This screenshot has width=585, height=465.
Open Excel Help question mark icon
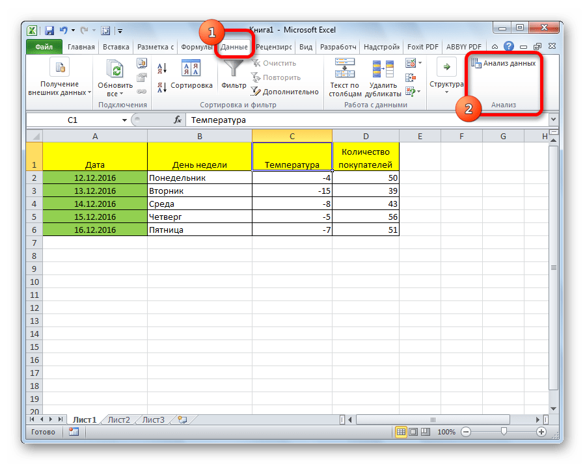coord(508,47)
